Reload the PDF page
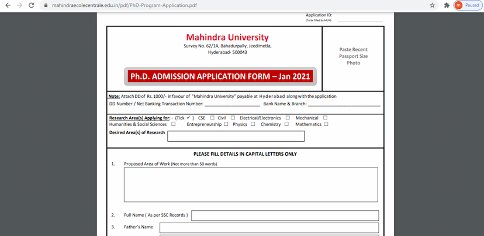484x236 pixels. click(x=31, y=5)
